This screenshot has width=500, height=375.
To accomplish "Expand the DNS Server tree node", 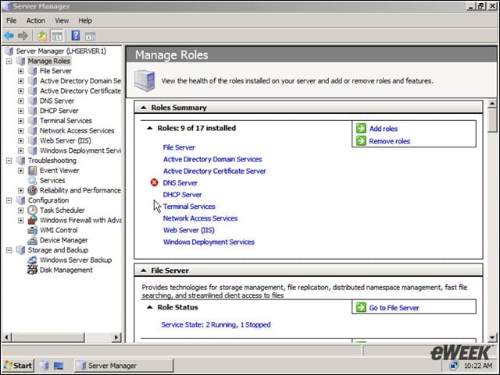I will [x=21, y=101].
